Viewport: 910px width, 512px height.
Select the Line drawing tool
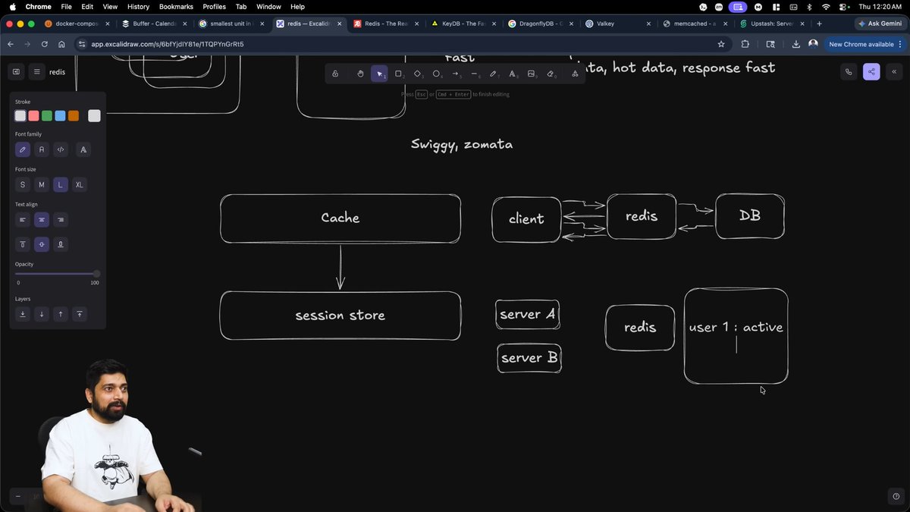(x=474, y=74)
